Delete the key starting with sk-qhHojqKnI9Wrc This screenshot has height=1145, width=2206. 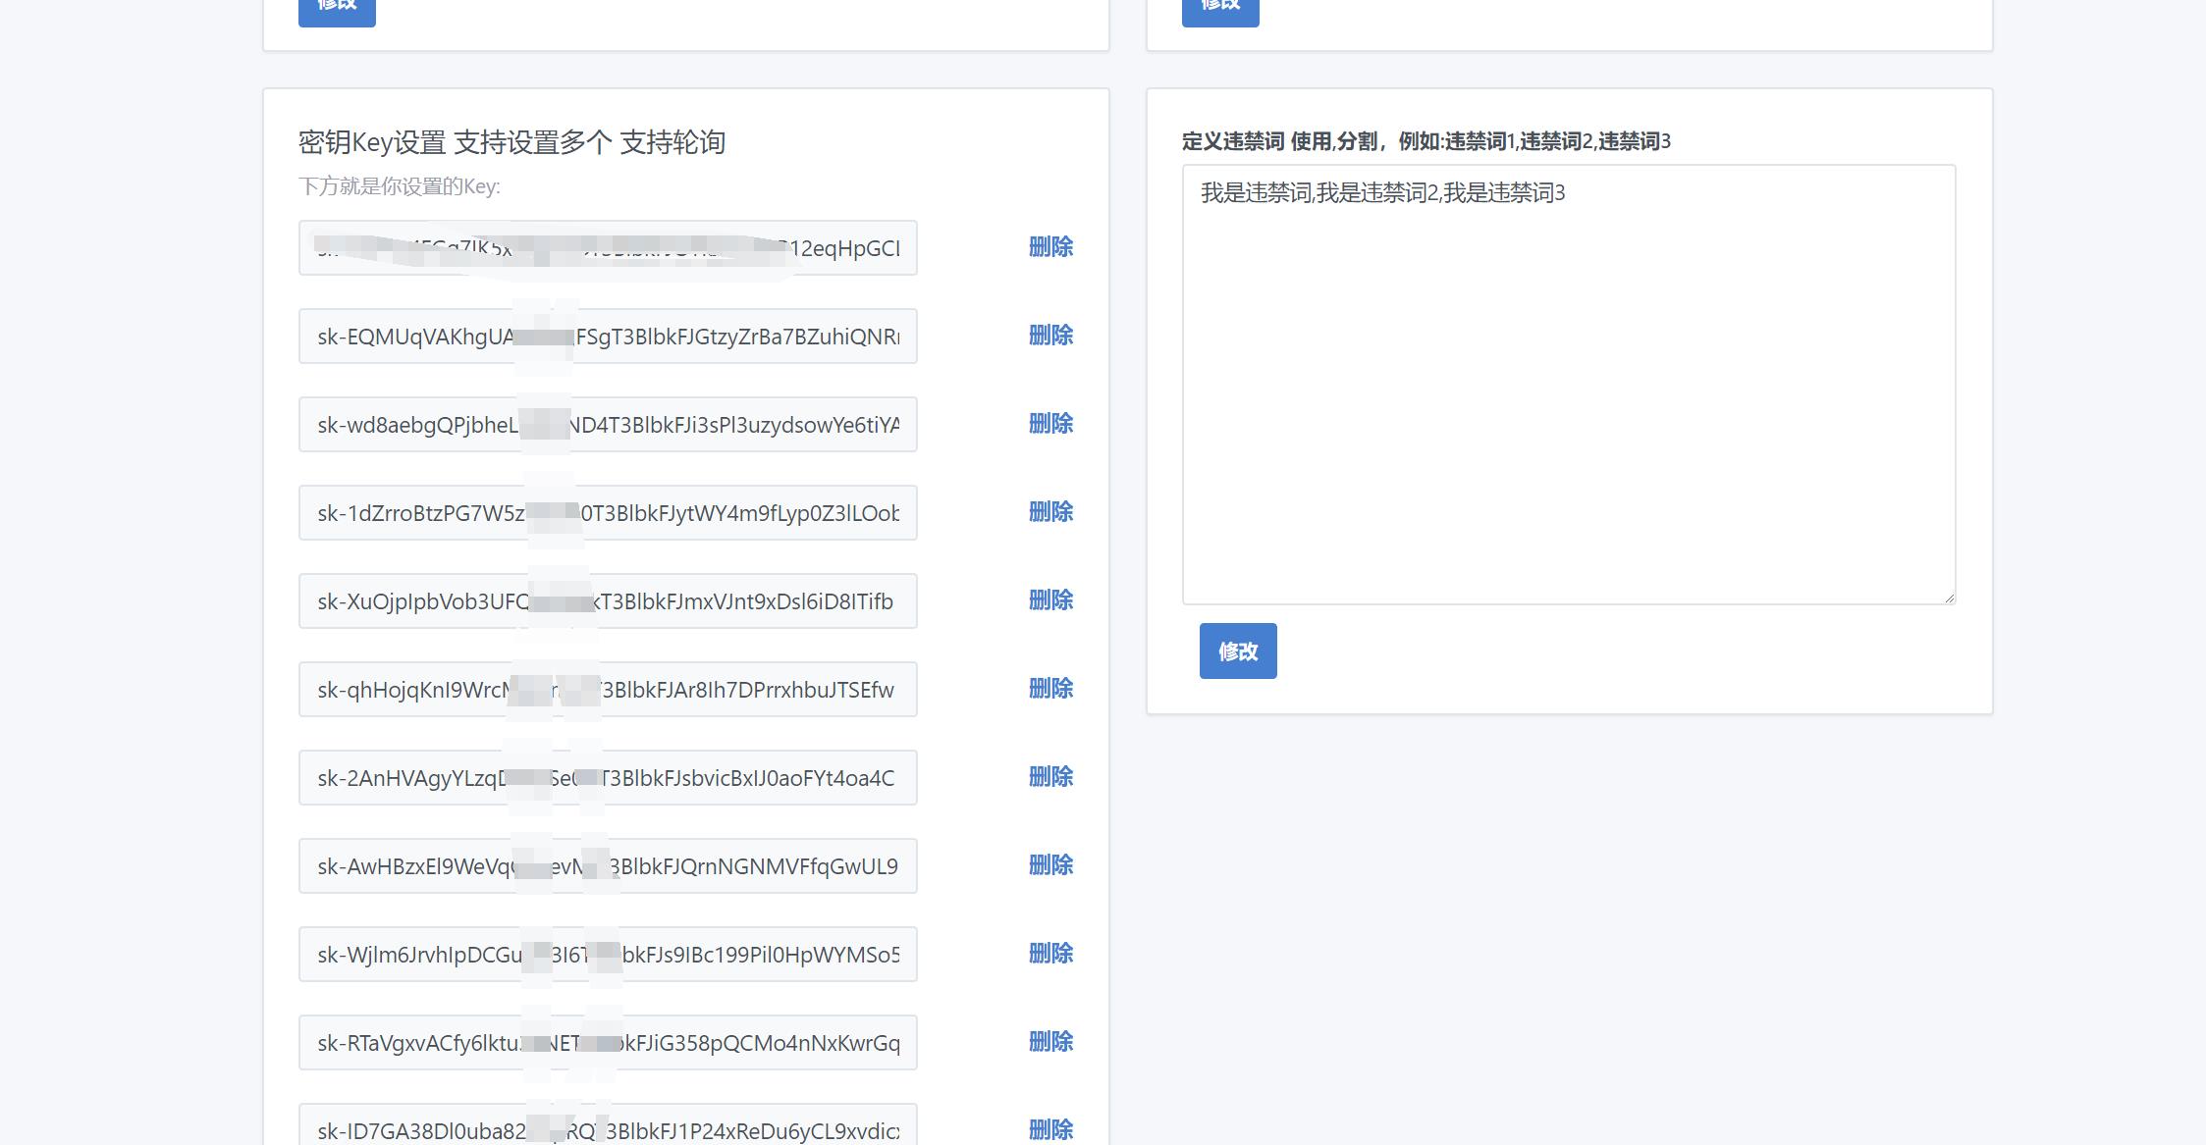1050,689
